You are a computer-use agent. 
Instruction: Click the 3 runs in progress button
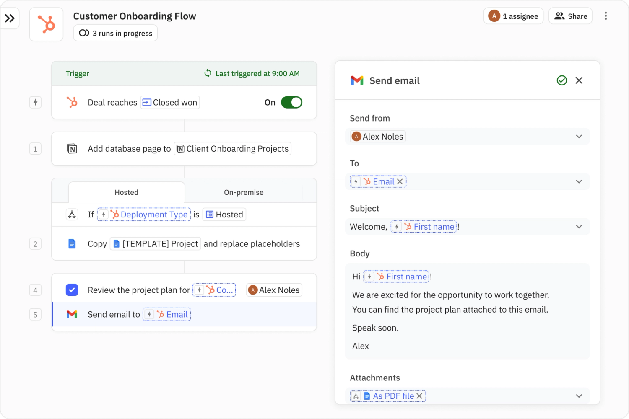point(115,33)
